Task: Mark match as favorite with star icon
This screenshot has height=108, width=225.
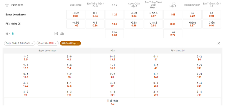Action: pyautogui.click(x=7, y=5)
